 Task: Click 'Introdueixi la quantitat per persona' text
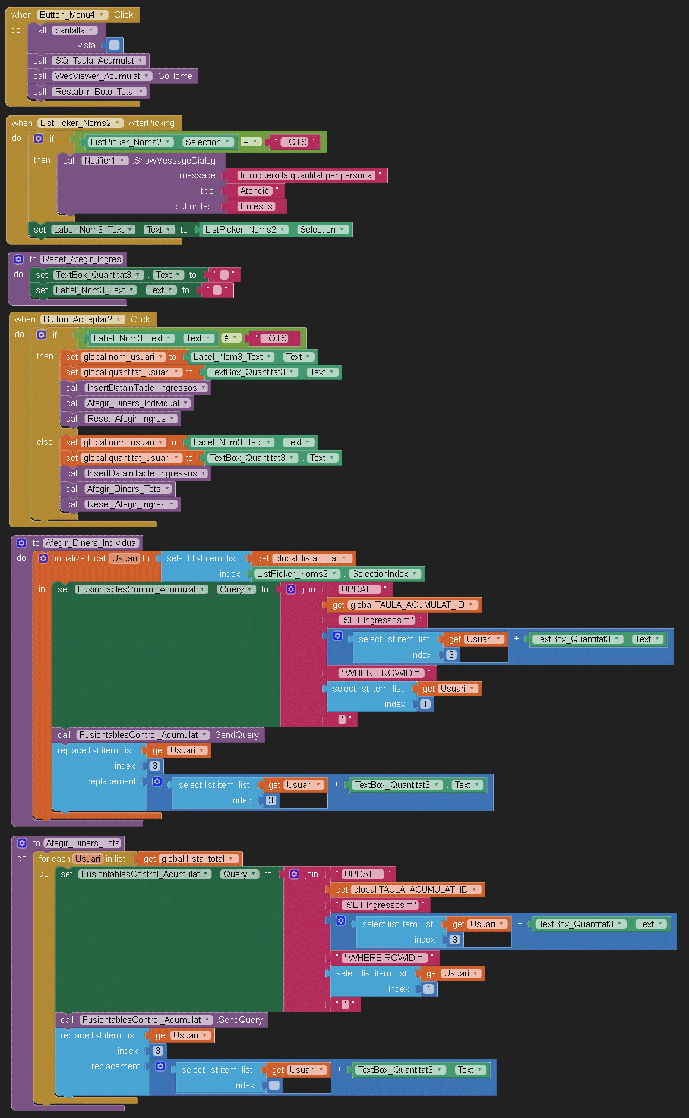coord(305,175)
